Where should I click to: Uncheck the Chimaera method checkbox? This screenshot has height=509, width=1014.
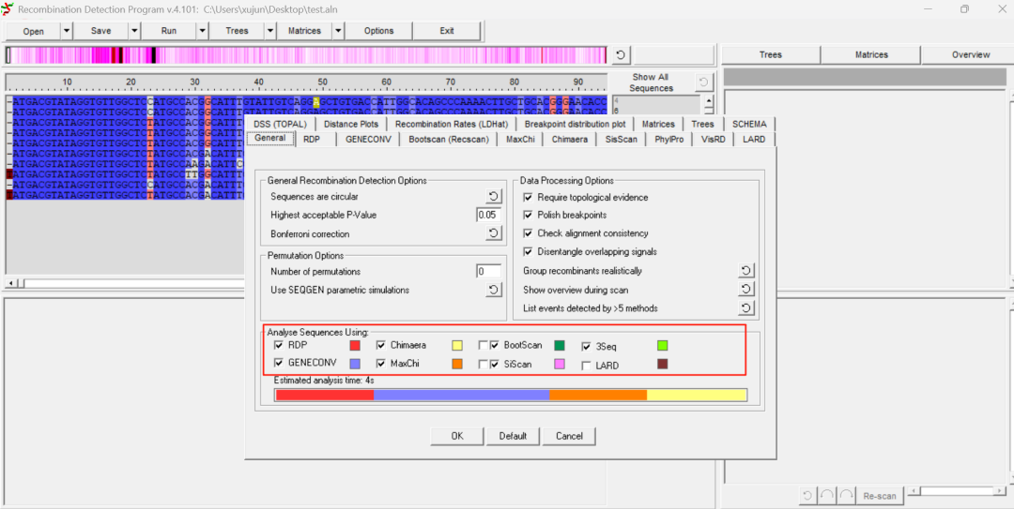(381, 345)
